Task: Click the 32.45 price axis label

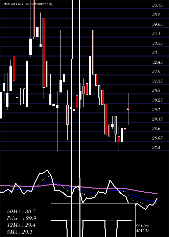Action: pos(157,62)
